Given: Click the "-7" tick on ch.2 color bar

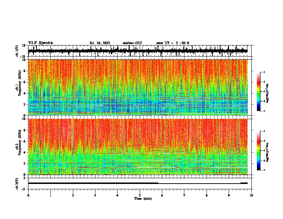Looking at the screenshot, I should (x=264, y=170).
